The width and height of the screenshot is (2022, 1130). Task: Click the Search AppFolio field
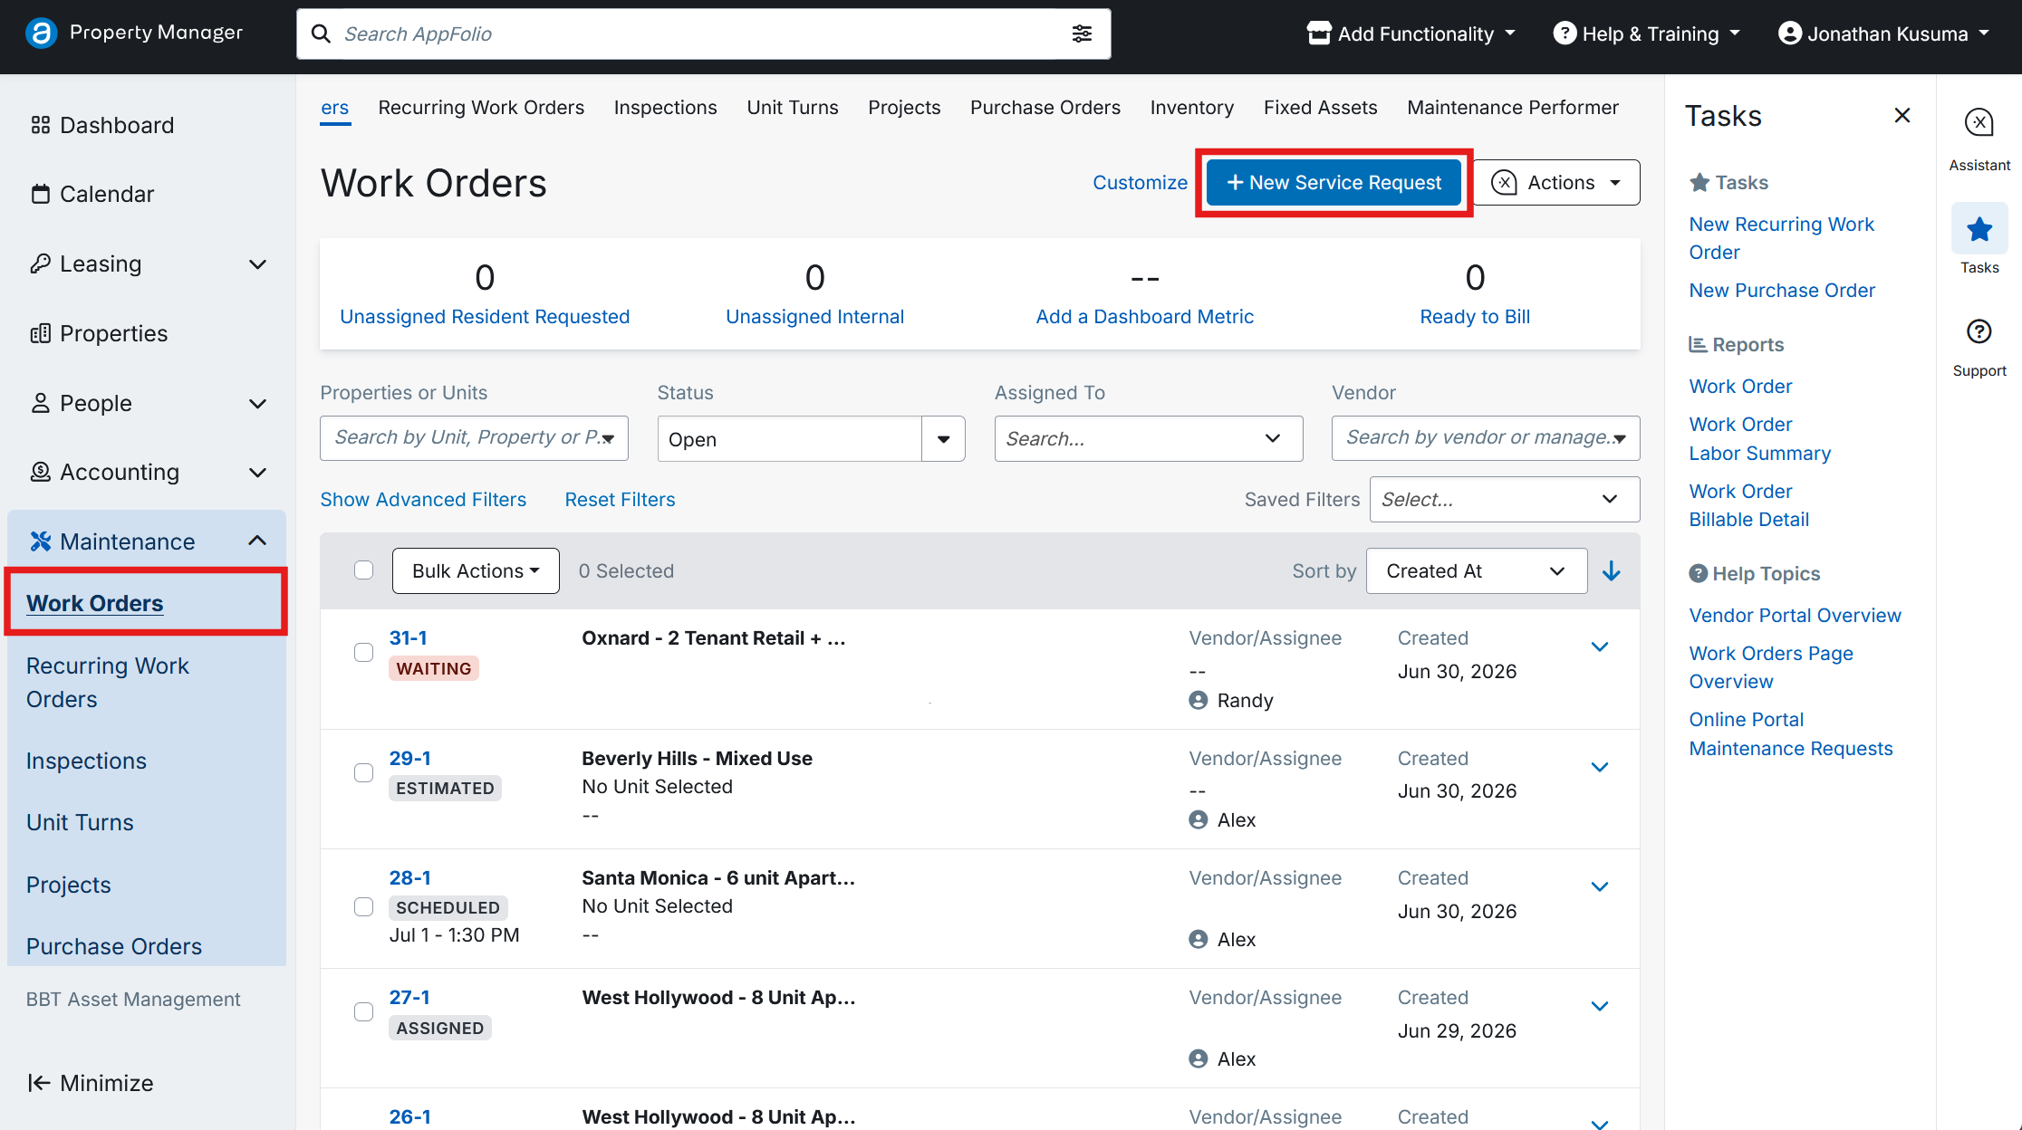(703, 34)
